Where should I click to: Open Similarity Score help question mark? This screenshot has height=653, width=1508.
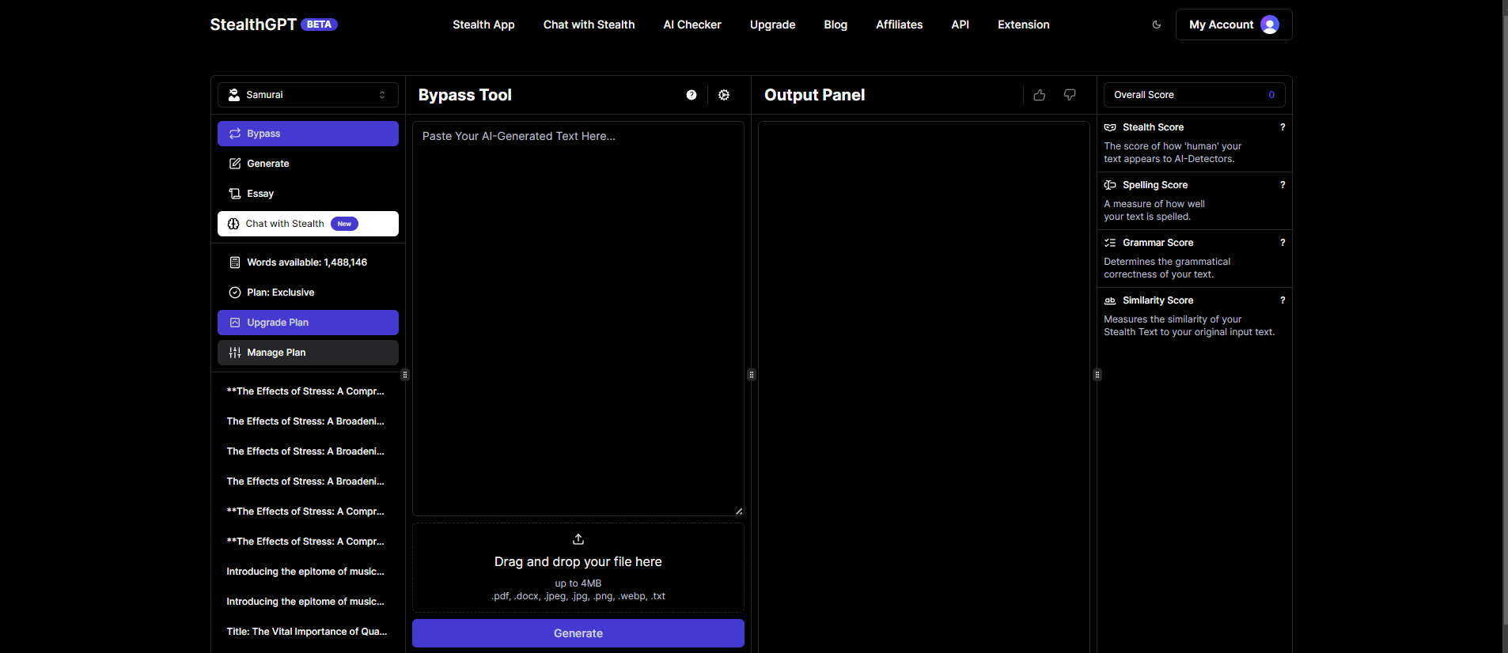(x=1283, y=300)
